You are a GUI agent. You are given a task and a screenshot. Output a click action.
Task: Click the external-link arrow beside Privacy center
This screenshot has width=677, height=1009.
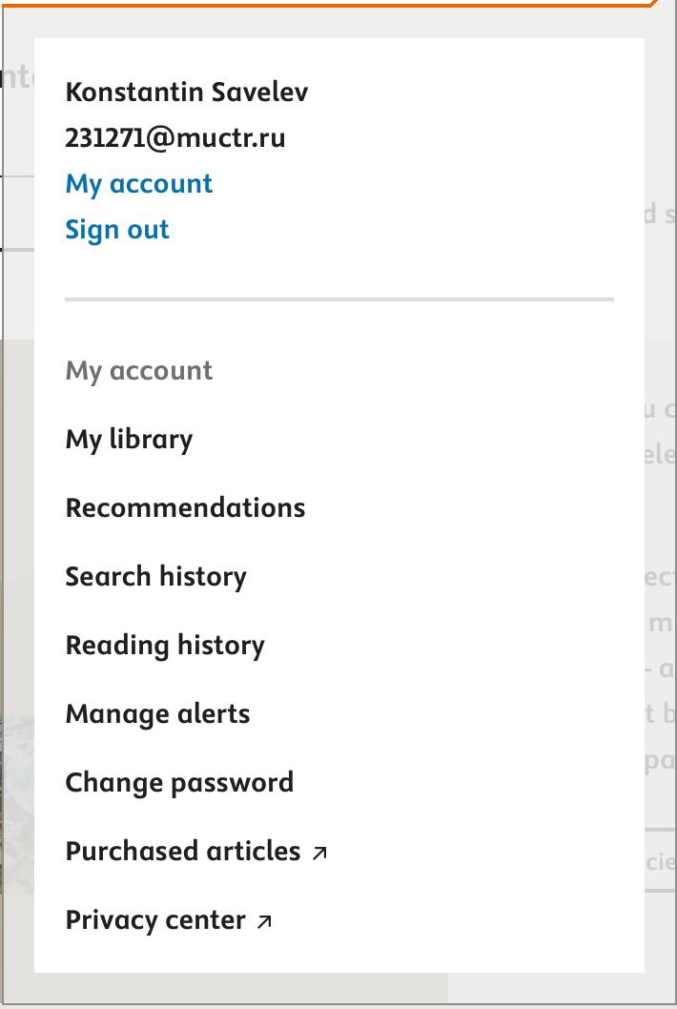(265, 921)
